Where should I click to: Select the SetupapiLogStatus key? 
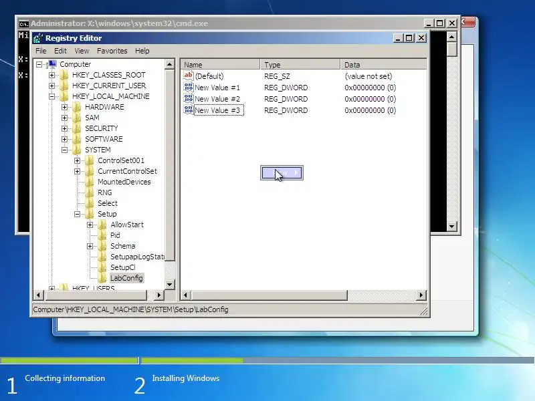(137, 257)
